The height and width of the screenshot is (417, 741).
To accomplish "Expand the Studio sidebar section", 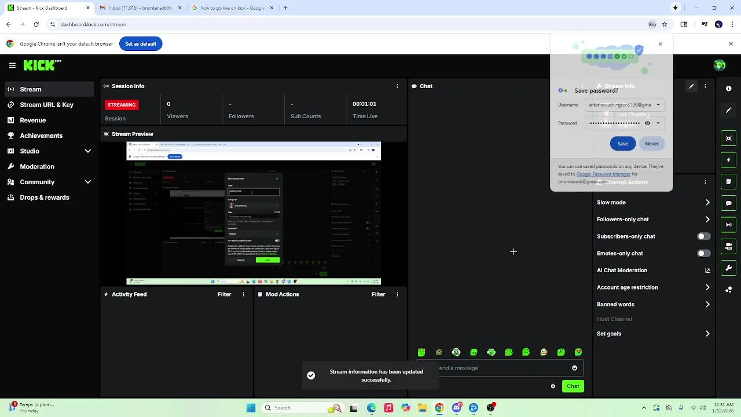I will click(88, 151).
